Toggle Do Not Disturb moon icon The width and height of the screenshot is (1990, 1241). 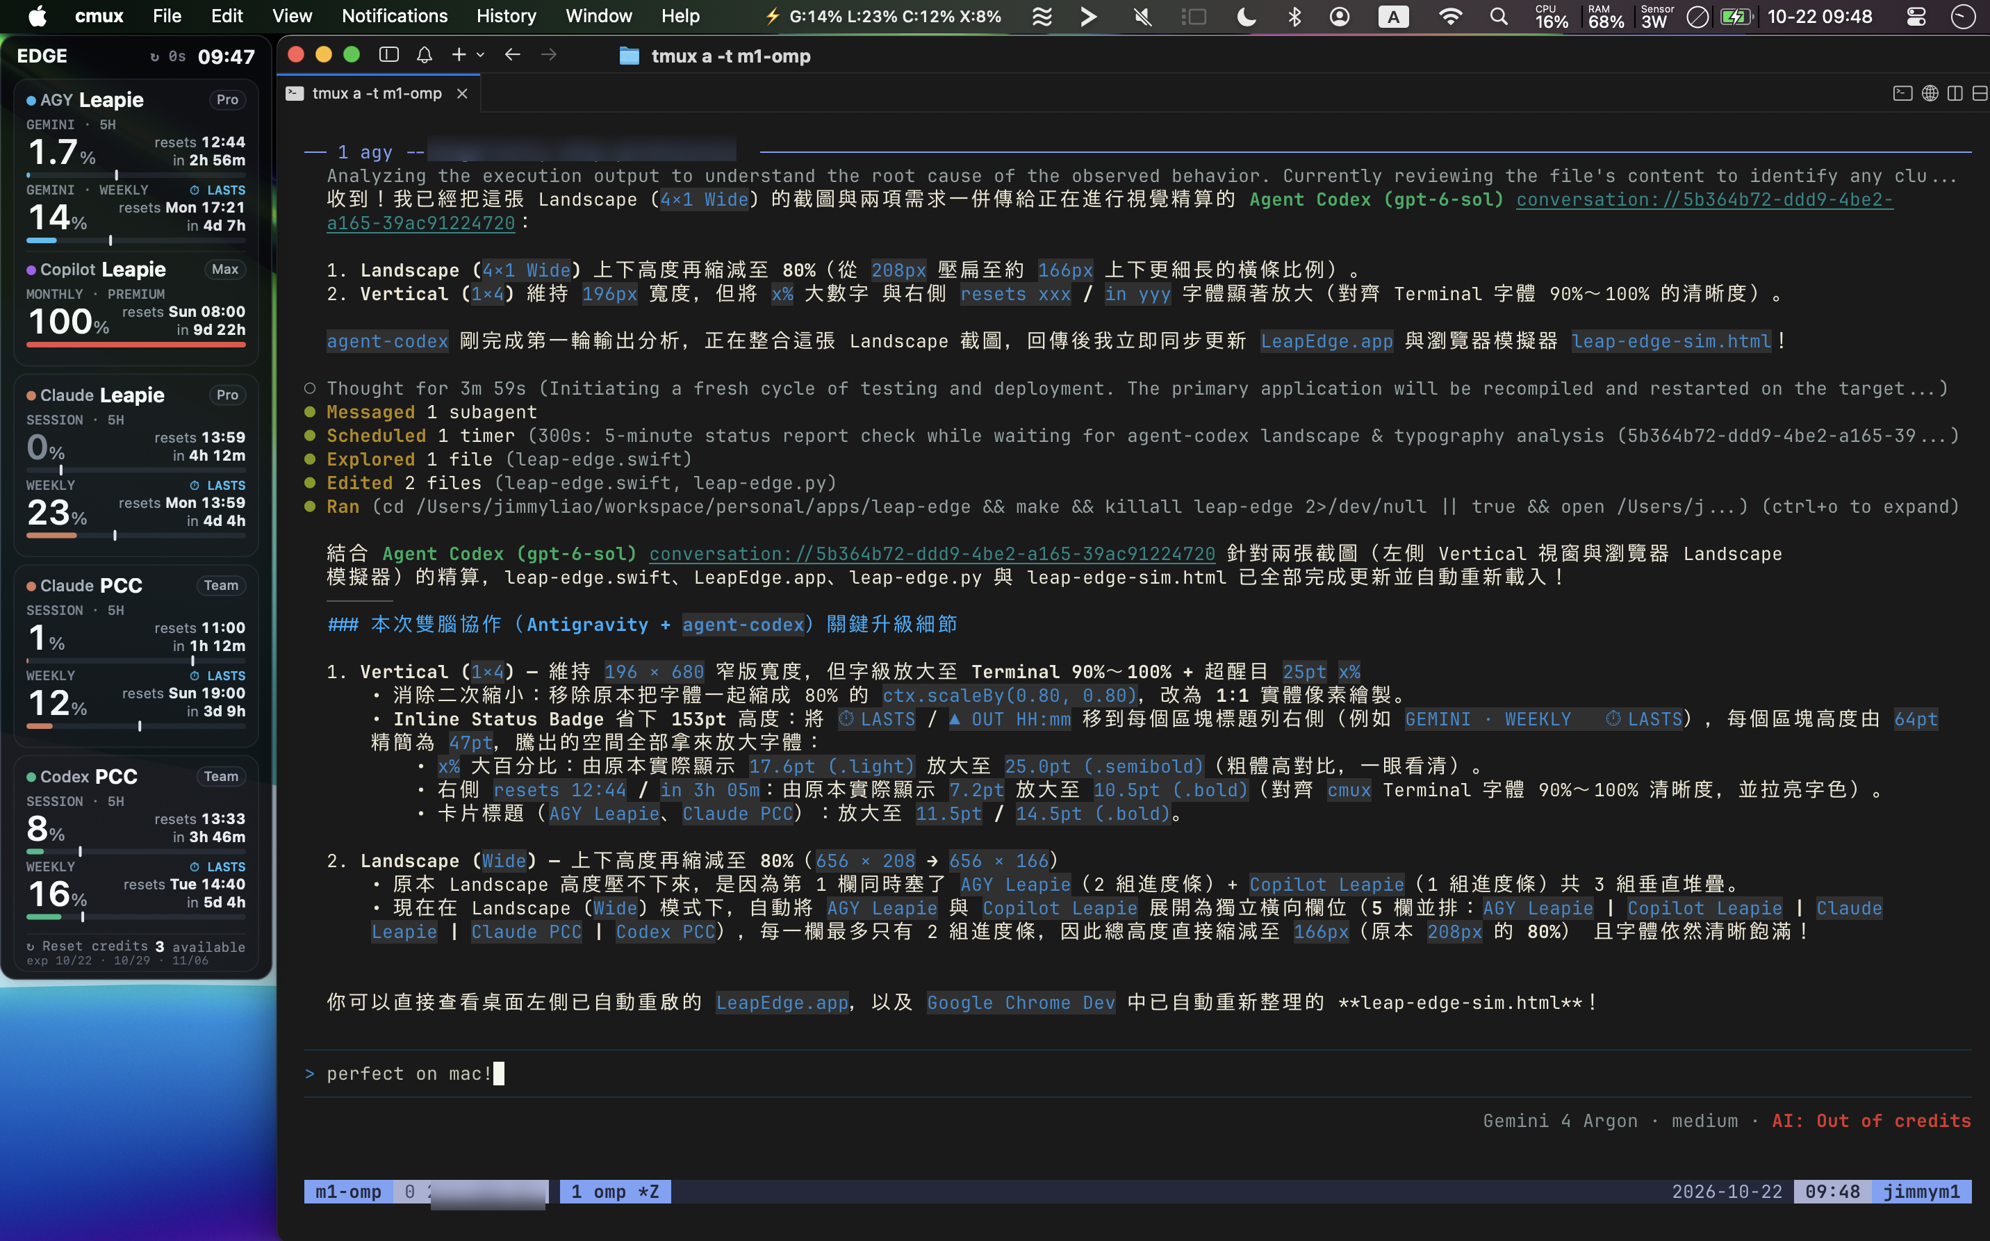pyautogui.click(x=1247, y=17)
